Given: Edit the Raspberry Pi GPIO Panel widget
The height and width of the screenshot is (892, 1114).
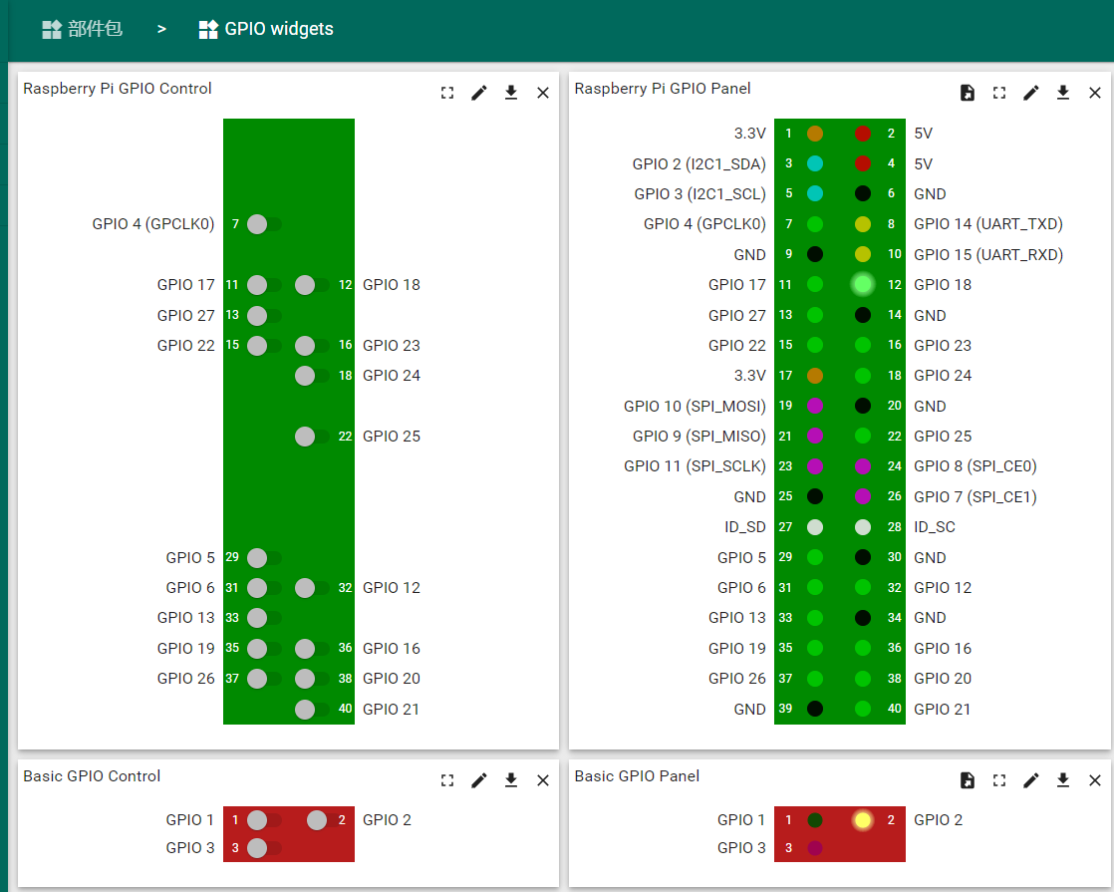Looking at the screenshot, I should (1031, 93).
